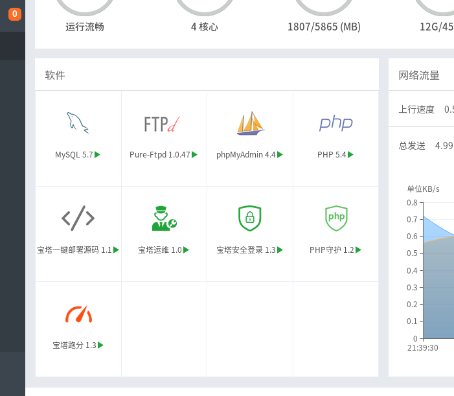Click the 运行流畅 load status text
Viewport: 454px width, 396px height.
coord(85,27)
